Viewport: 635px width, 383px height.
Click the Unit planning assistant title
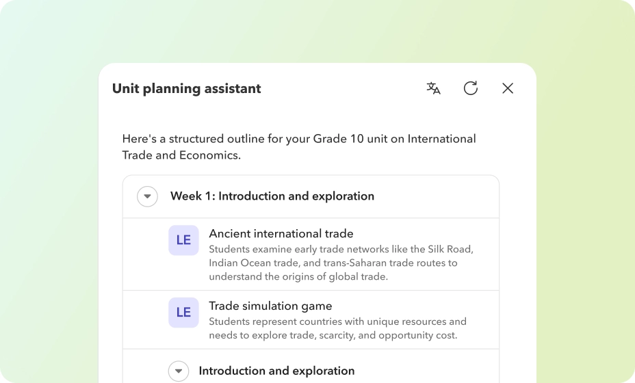[x=187, y=88]
